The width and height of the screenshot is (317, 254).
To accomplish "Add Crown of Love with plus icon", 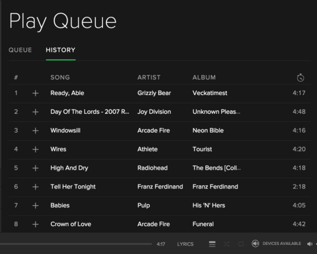I will 36,224.
